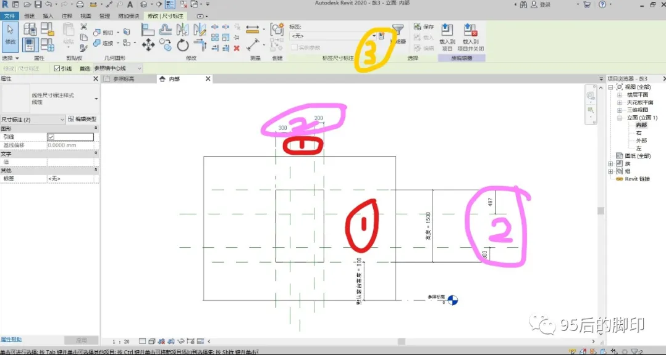Open 首选 参照墙中心线 dropdown
Image resolution: width=666 pixels, height=355 pixels.
(x=117, y=68)
